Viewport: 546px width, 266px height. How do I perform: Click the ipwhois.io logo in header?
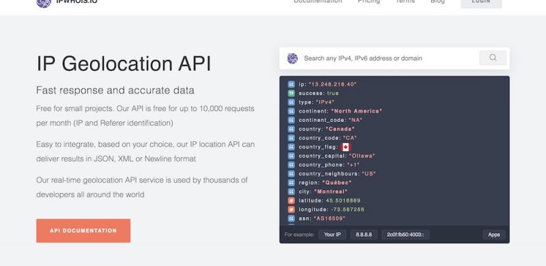(x=67, y=2)
